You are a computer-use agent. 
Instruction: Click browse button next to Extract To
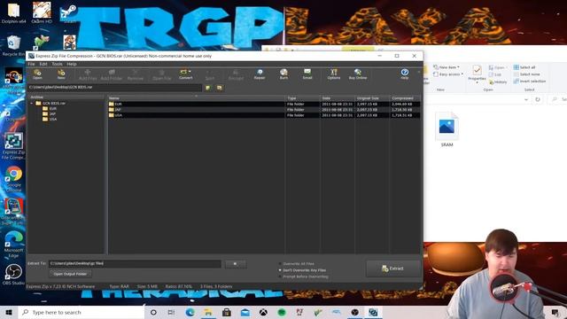(x=236, y=264)
